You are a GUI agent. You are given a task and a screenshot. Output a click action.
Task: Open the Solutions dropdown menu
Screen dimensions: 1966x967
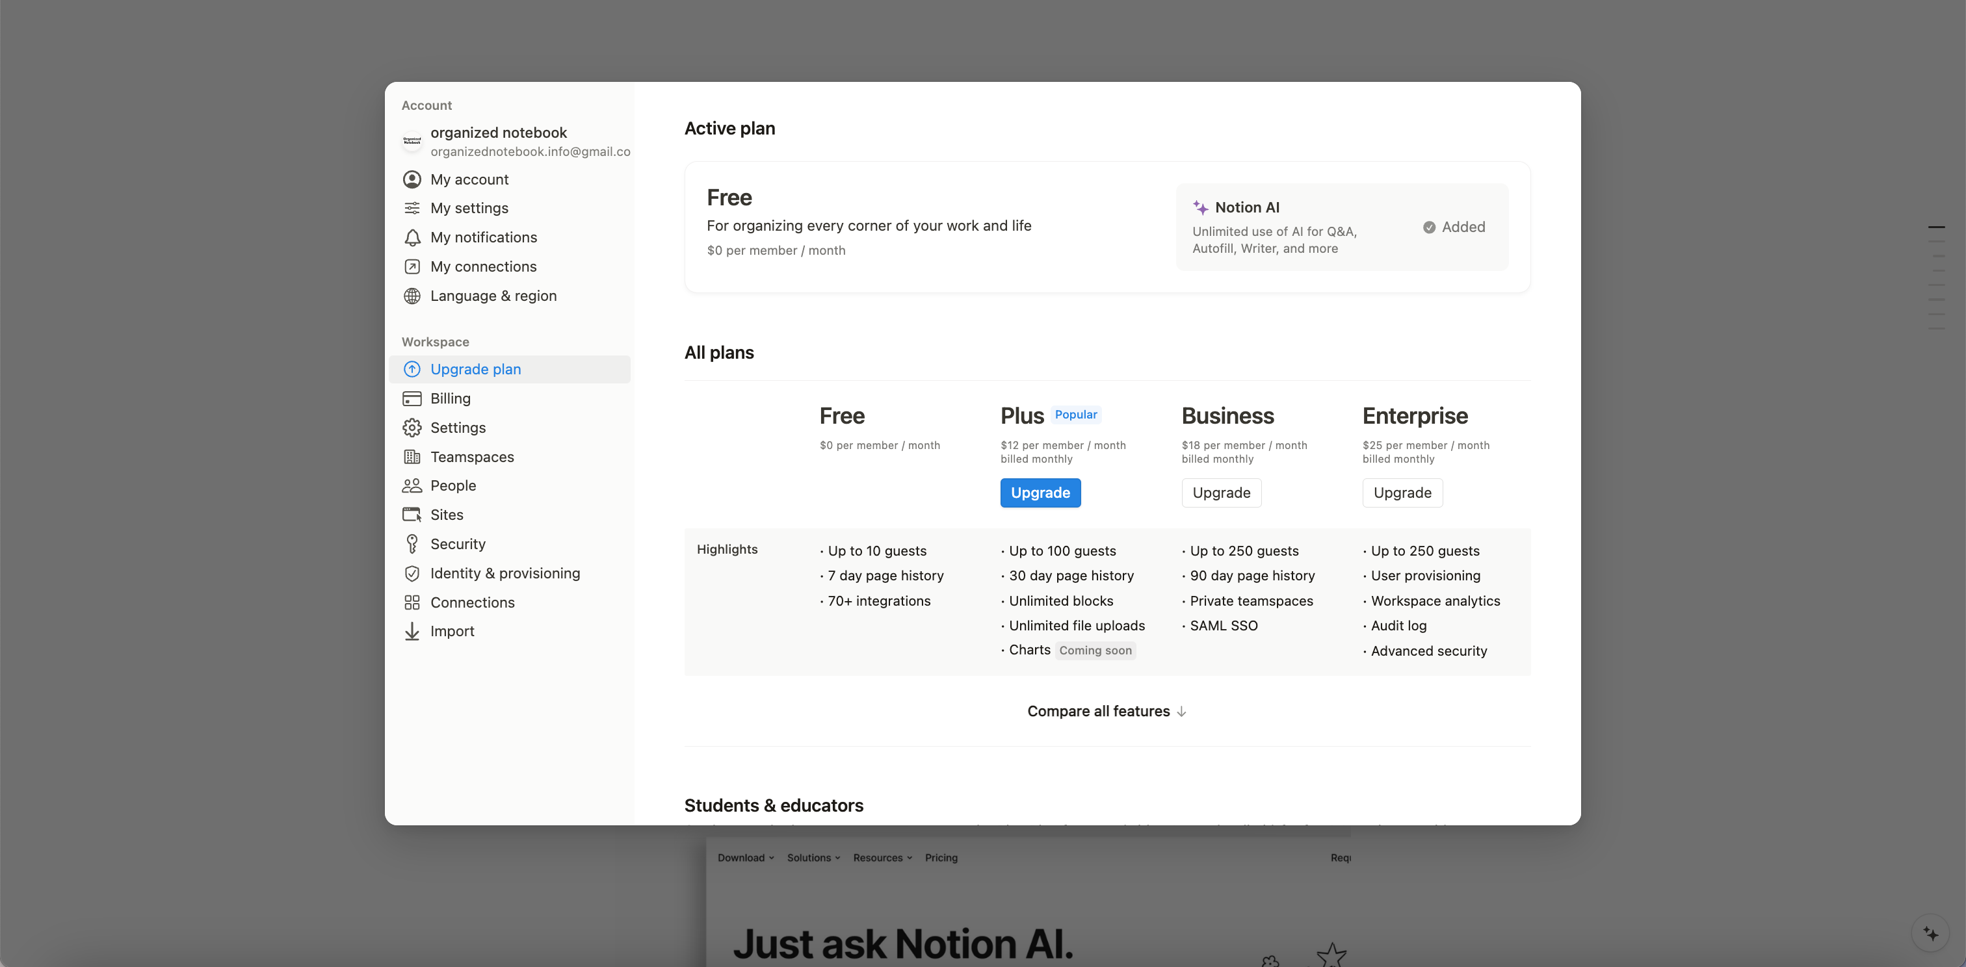coord(813,858)
